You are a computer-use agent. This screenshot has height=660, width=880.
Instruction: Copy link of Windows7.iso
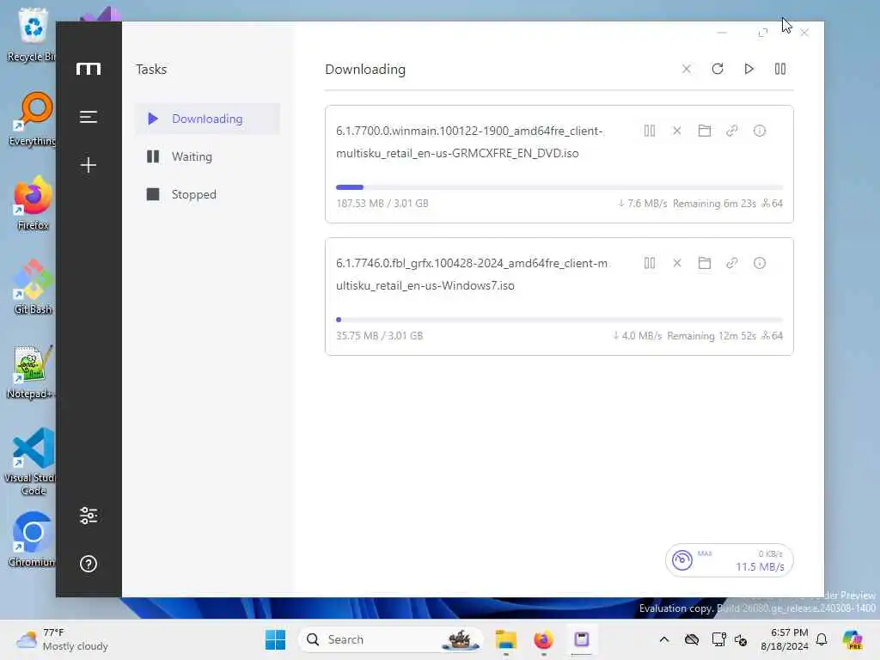(732, 263)
